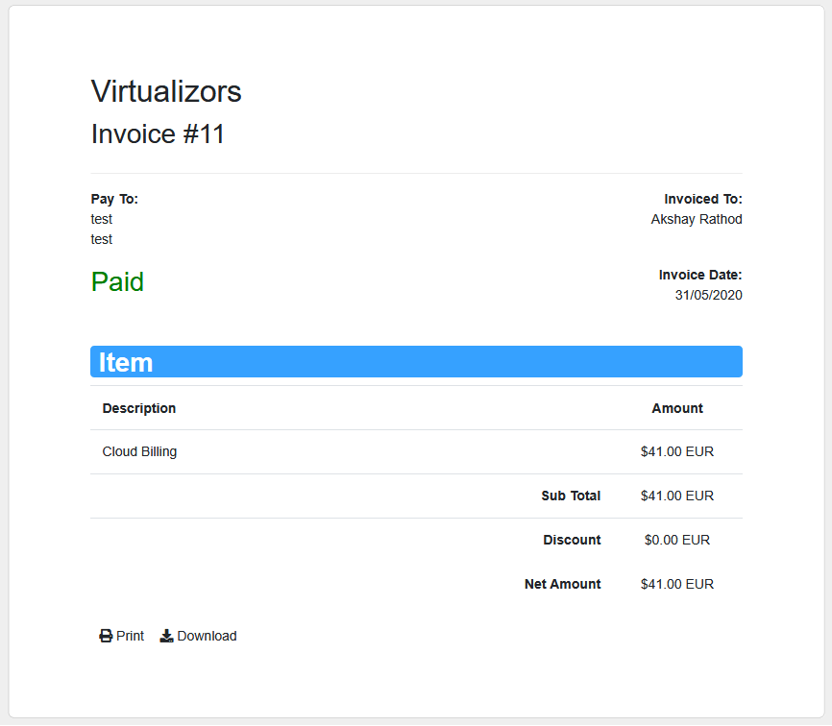Click the Pay To label
832x726 pixels.
tap(113, 199)
